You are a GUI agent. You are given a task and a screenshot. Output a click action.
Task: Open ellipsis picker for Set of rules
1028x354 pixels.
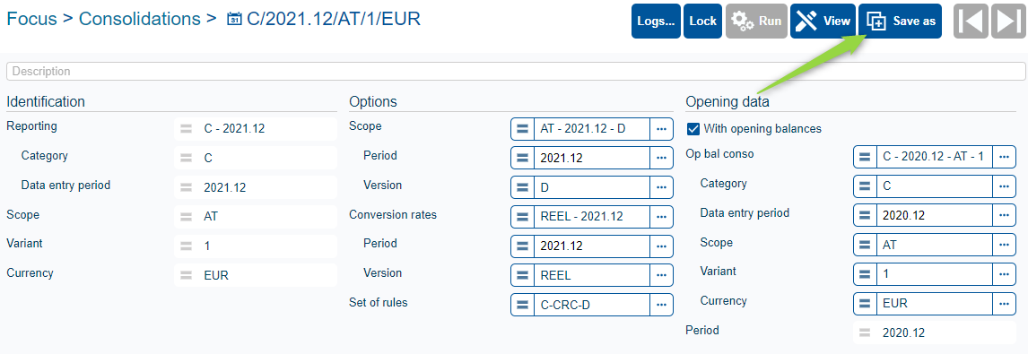[x=661, y=304]
